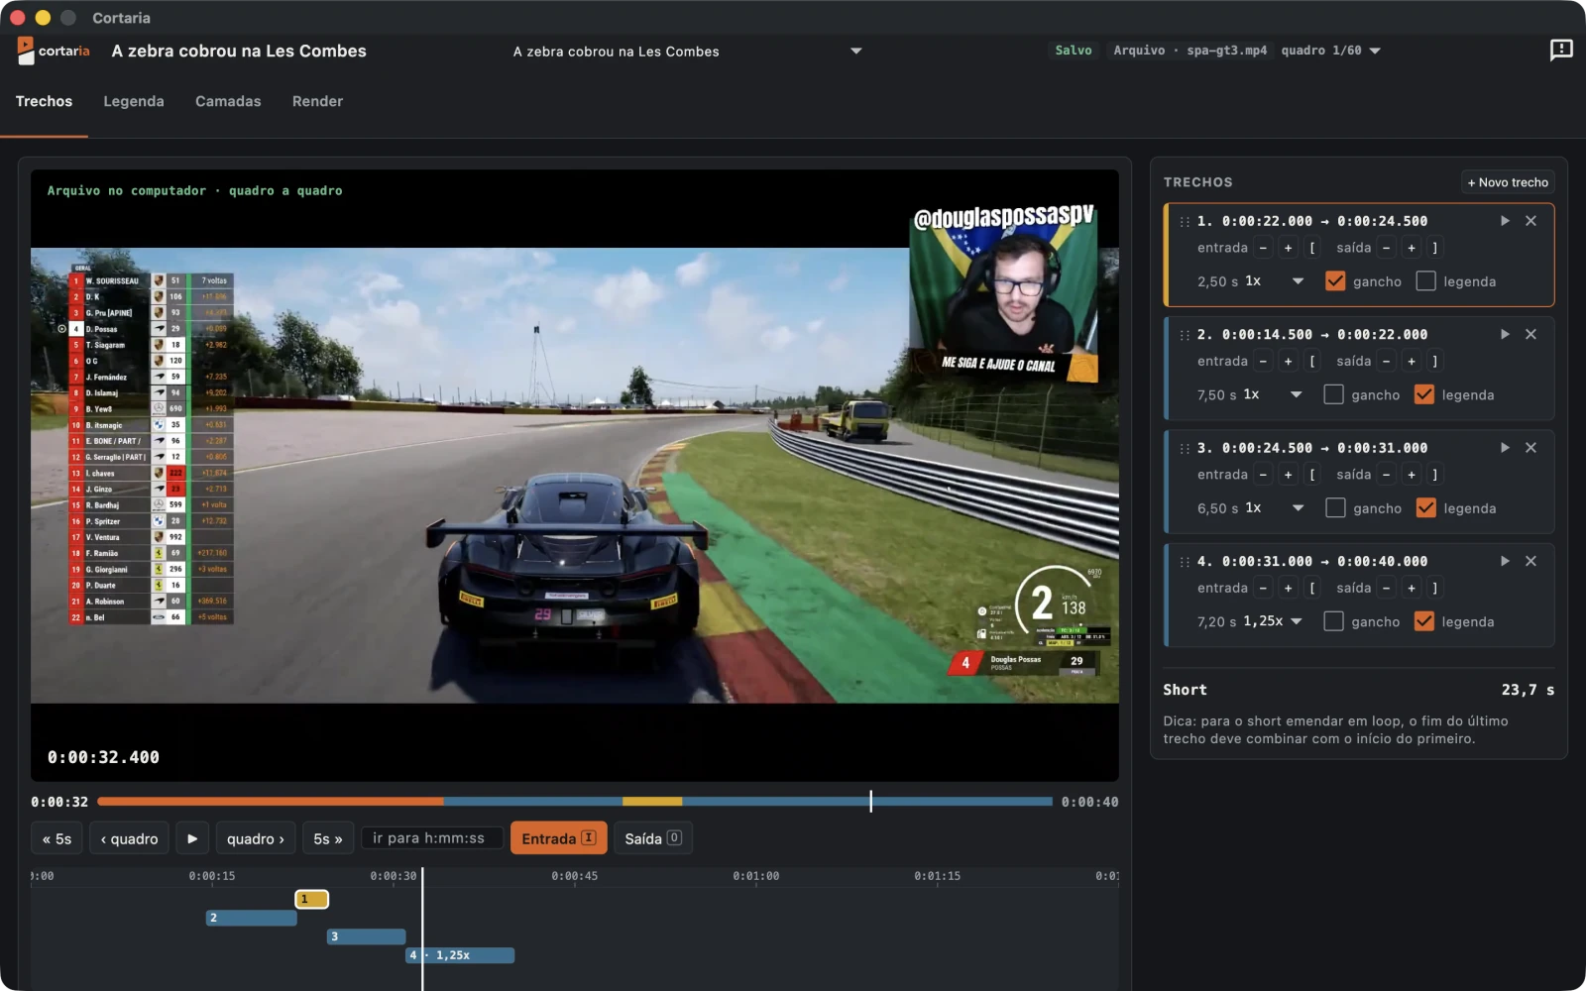Check gancho for trecho 3
The width and height of the screenshot is (1586, 991).
tap(1335, 508)
